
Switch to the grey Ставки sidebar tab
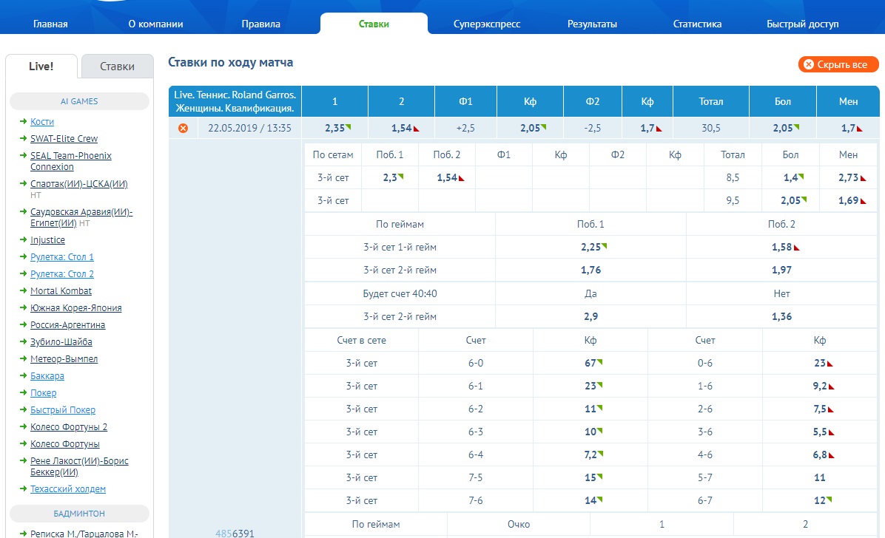118,66
